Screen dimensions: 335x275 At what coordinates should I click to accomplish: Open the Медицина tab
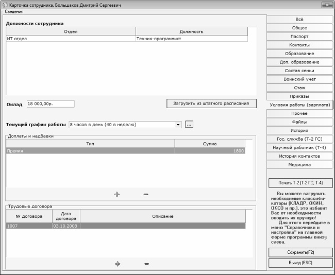tap(299, 165)
